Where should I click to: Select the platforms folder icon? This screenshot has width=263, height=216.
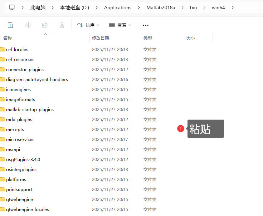click(2, 179)
